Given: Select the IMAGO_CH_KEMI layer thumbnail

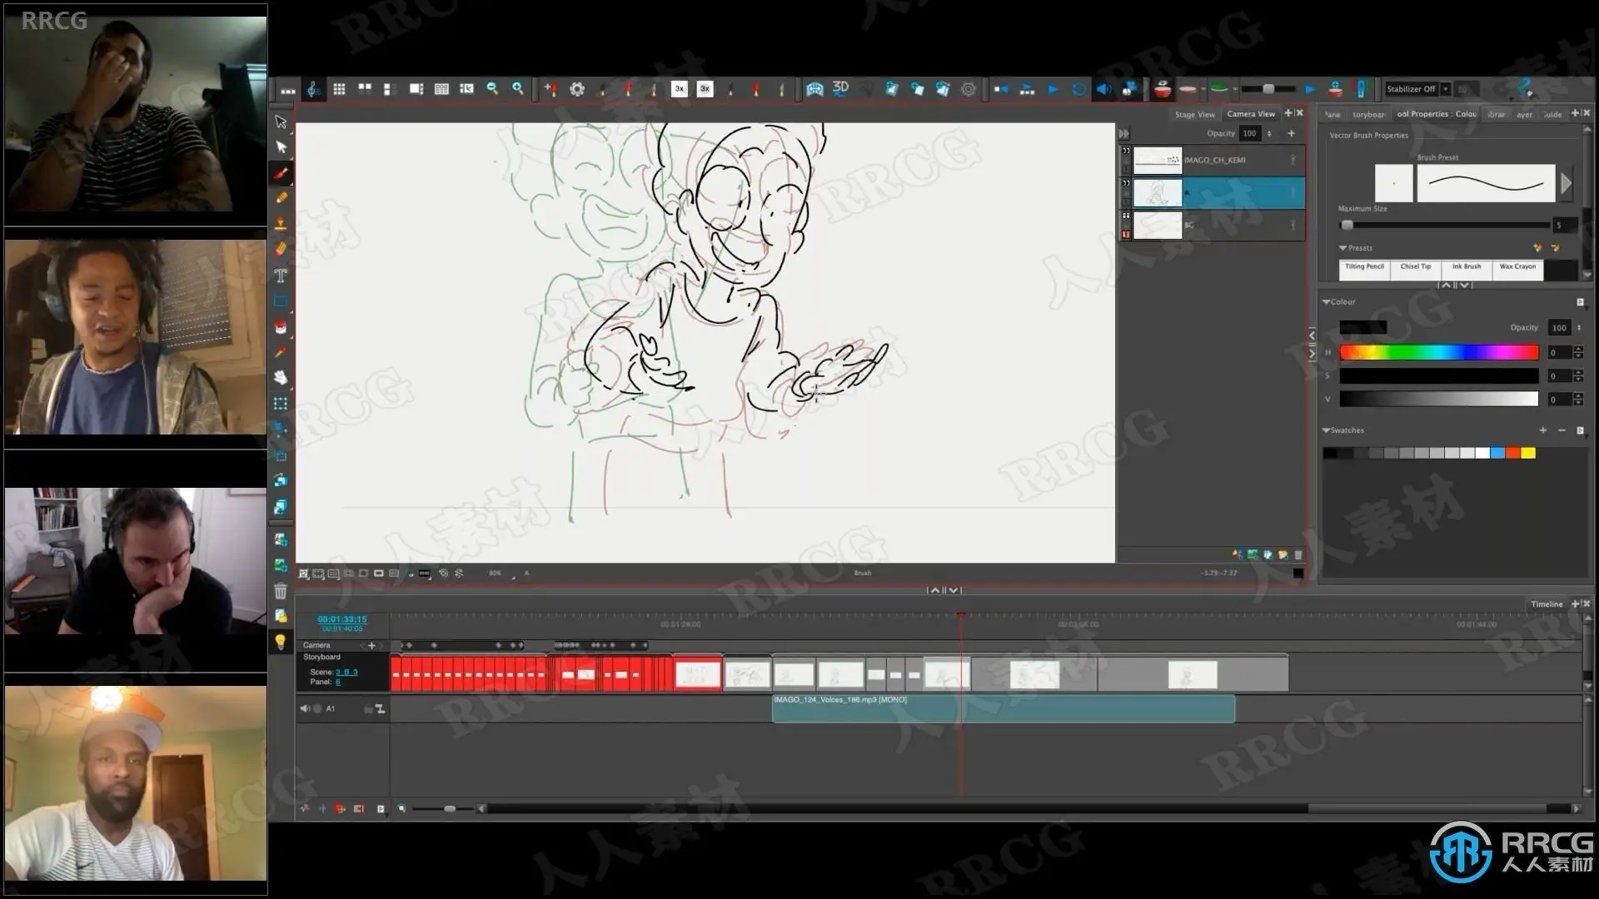Looking at the screenshot, I should tap(1158, 160).
